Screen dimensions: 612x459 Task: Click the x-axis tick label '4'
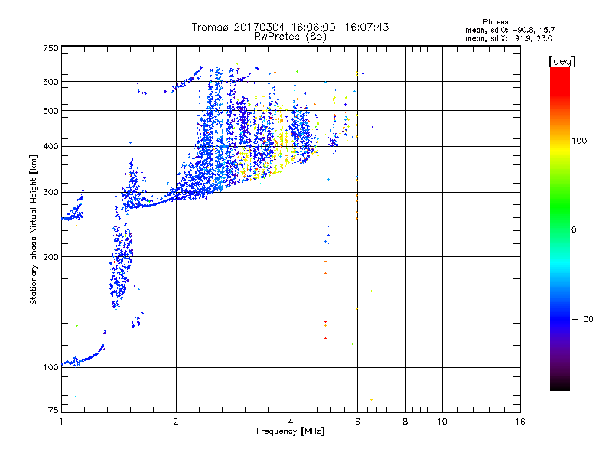click(x=291, y=422)
